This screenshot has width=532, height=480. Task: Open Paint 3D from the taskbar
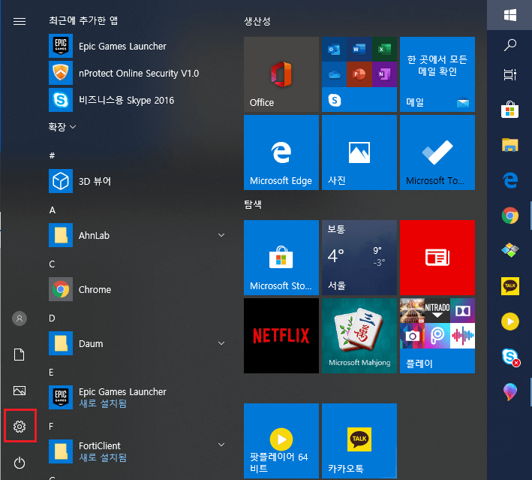[x=510, y=391]
